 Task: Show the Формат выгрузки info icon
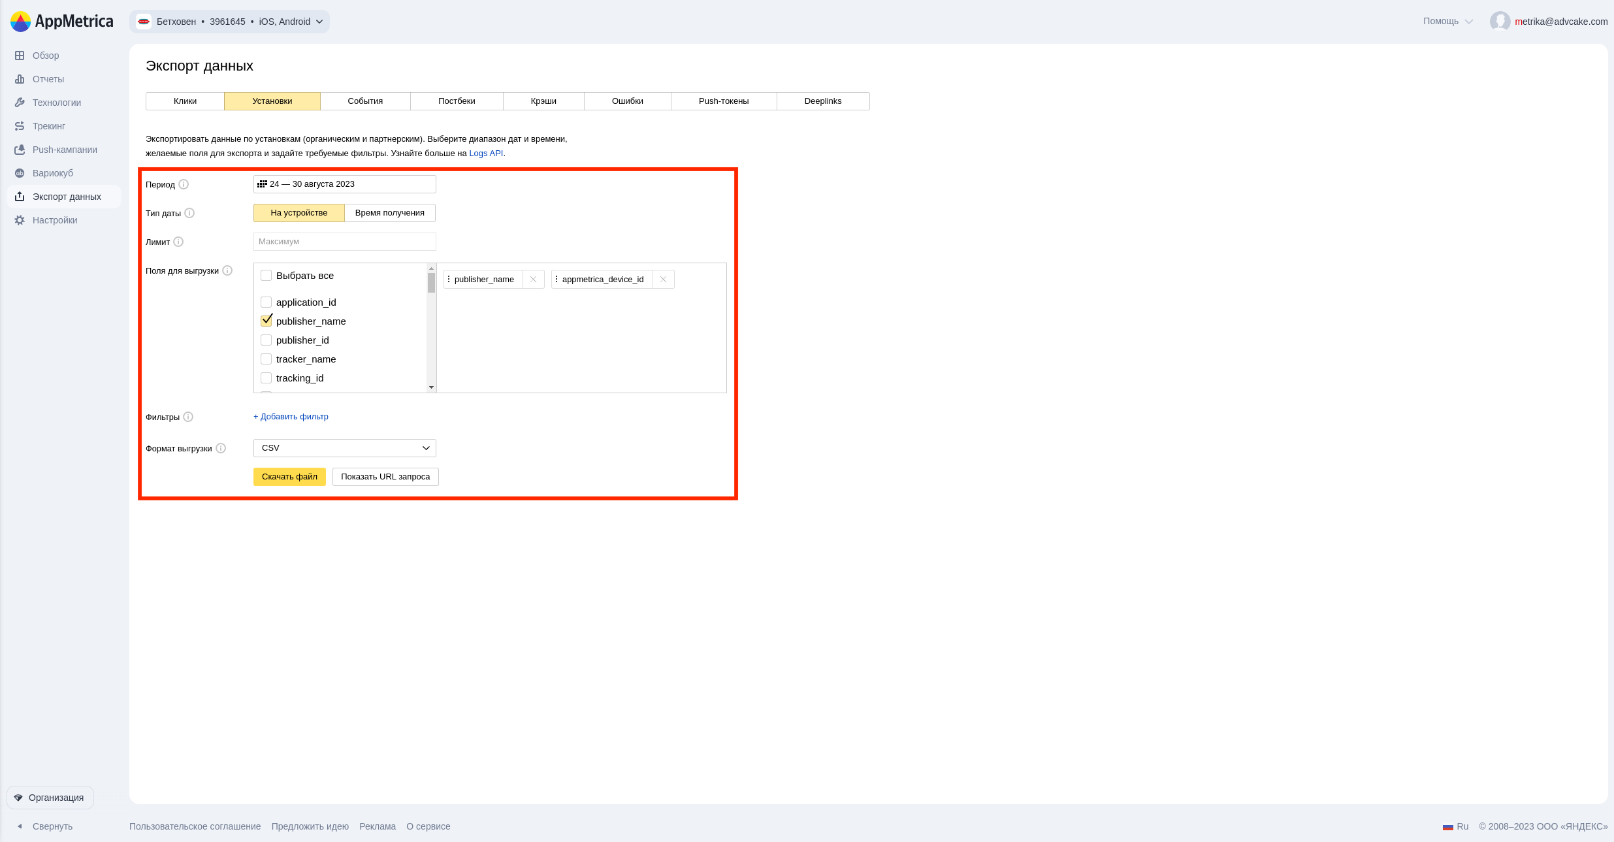(221, 448)
